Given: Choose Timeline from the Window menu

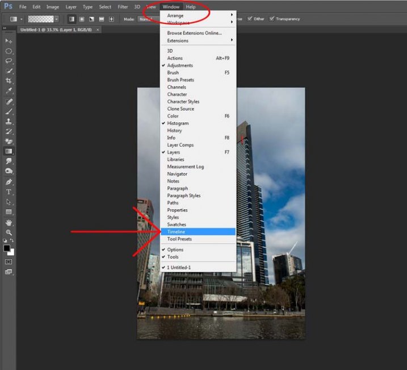Looking at the screenshot, I should [x=176, y=232].
